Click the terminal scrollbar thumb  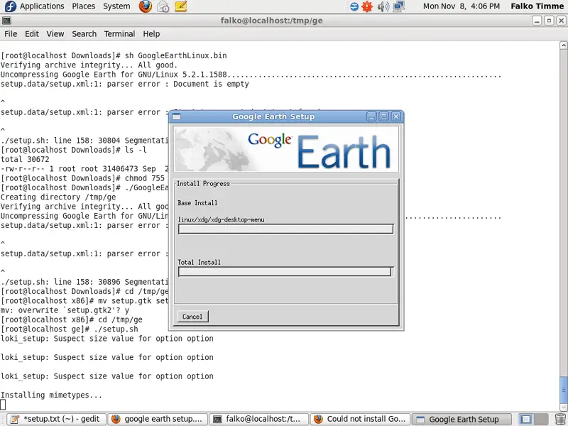(563, 390)
